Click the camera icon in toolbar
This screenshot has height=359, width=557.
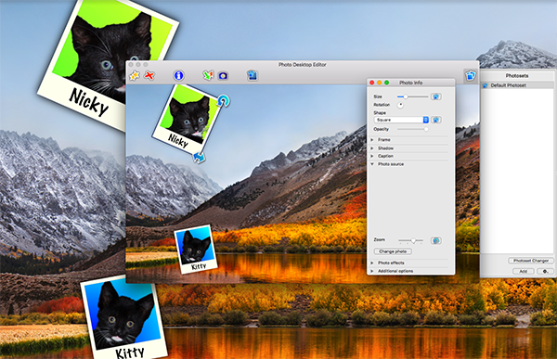(x=223, y=76)
